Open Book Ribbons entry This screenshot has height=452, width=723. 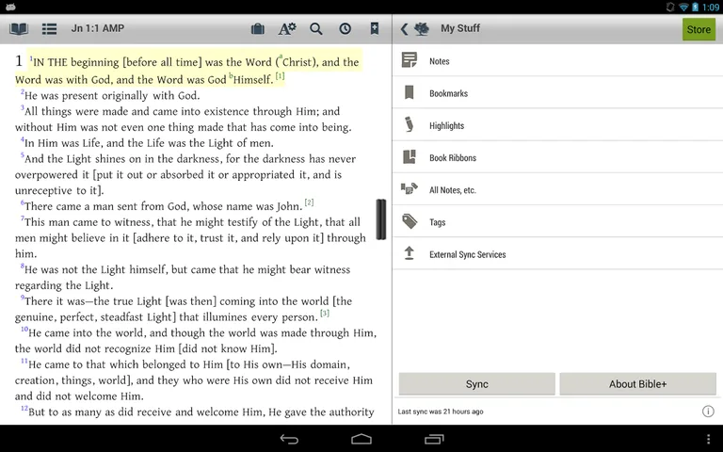tap(557, 158)
